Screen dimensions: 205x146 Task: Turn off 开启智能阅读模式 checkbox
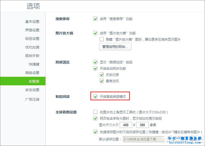(x=95, y=97)
